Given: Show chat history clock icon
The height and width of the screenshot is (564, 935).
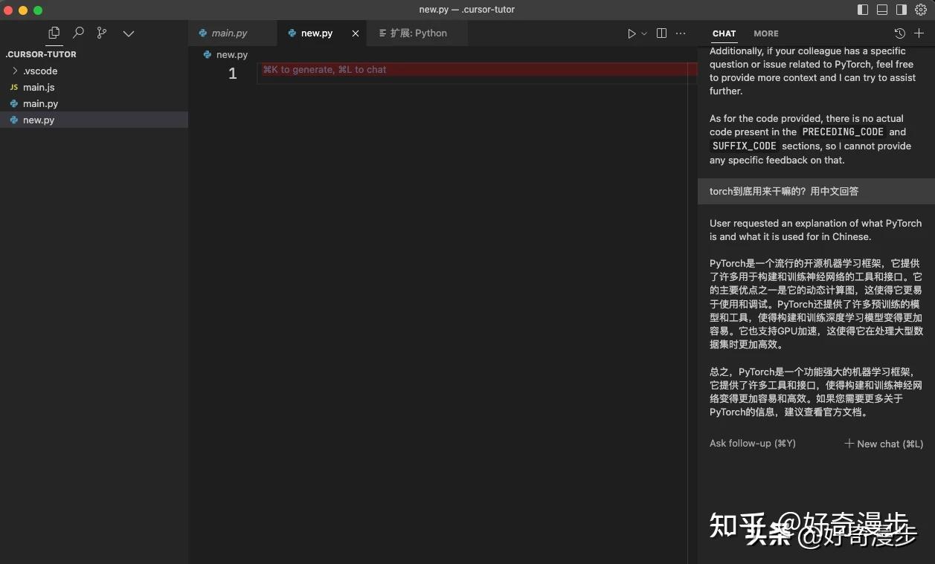Looking at the screenshot, I should coord(899,33).
